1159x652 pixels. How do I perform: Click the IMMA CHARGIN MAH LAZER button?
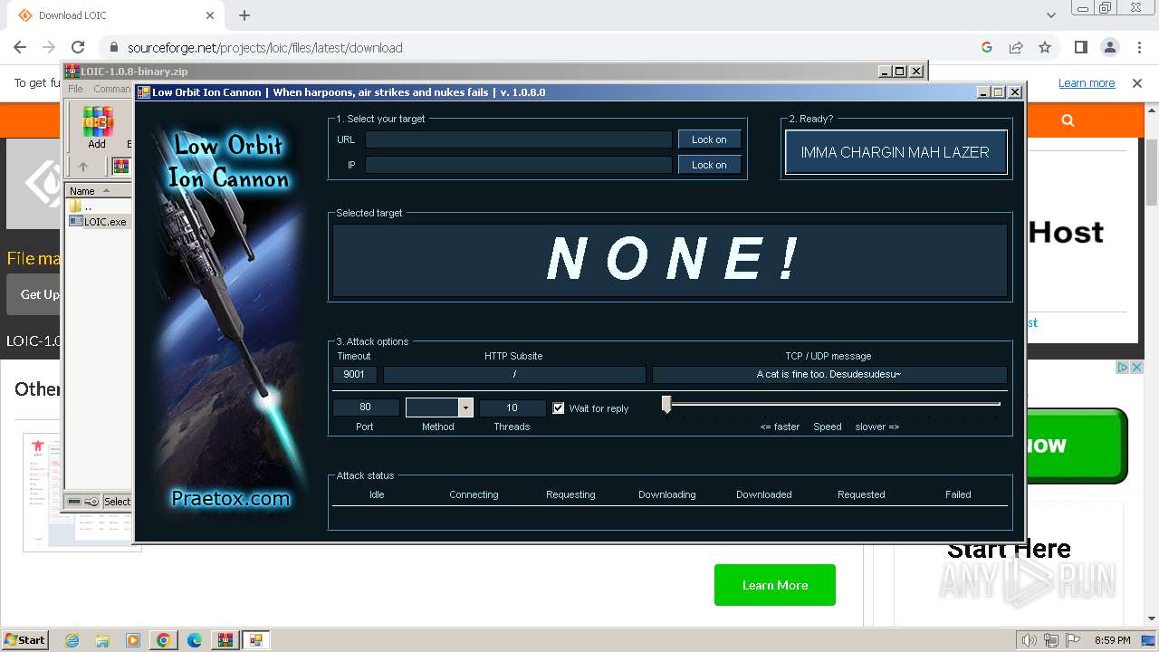tap(896, 152)
